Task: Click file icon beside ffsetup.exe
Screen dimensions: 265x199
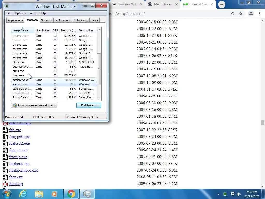Action: tap(5, 157)
